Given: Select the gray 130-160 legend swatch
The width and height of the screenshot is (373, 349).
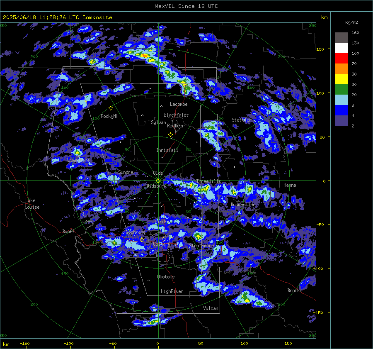Looking at the screenshot, I should [342, 38].
